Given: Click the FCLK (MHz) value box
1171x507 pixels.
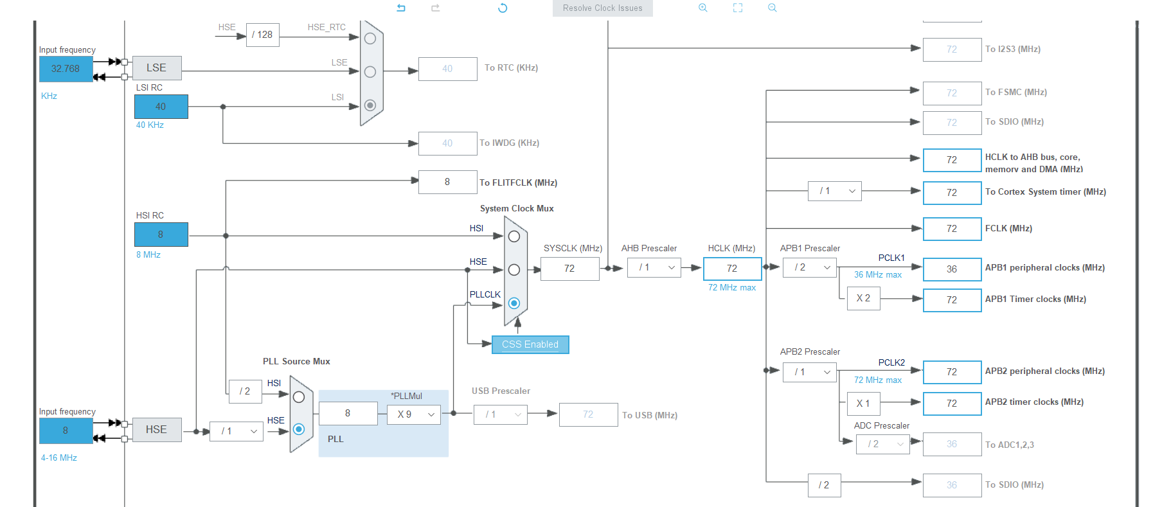Looking at the screenshot, I should click(x=952, y=229).
